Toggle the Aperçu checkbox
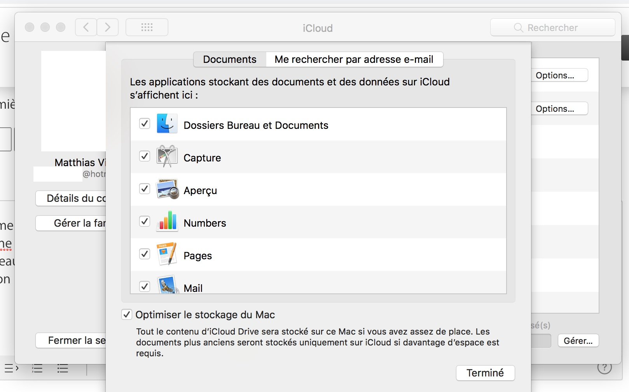629x392 pixels. pyautogui.click(x=145, y=189)
